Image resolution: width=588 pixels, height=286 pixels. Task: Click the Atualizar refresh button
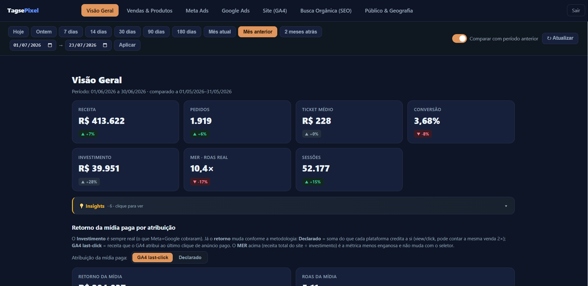560,38
